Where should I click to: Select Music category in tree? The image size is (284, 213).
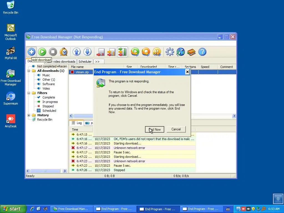pos(46,75)
